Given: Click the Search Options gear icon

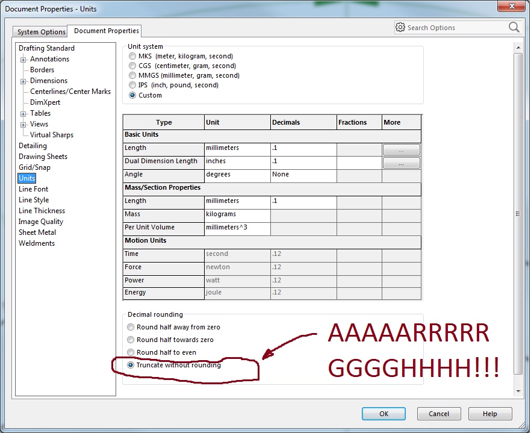Looking at the screenshot, I should [x=400, y=28].
